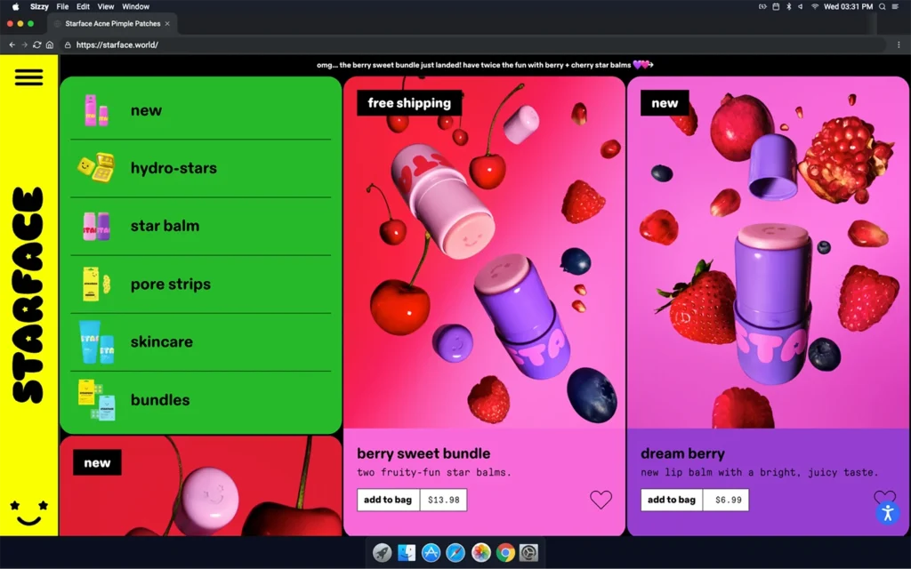
Task: Add berry sweet bundle to bag
Action: 388,500
